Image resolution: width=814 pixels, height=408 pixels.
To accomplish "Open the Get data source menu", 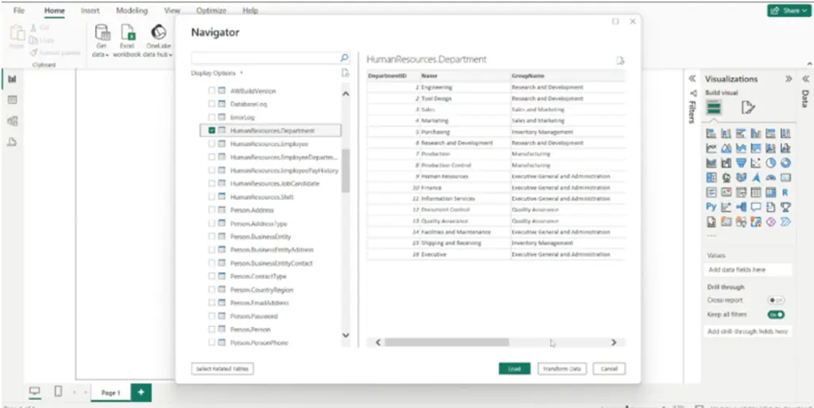I will tap(101, 40).
